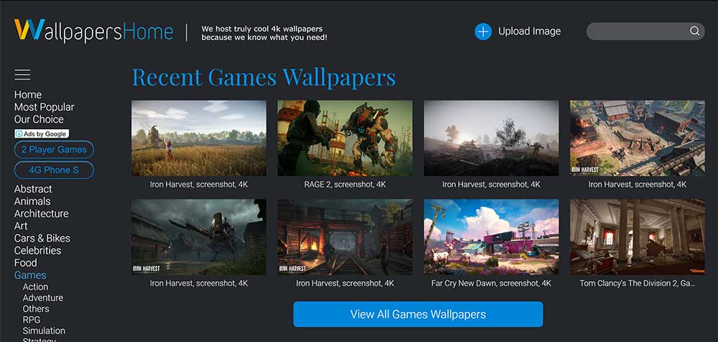Click the Ads by Google info icon
This screenshot has width=718, height=342.
click(x=19, y=134)
